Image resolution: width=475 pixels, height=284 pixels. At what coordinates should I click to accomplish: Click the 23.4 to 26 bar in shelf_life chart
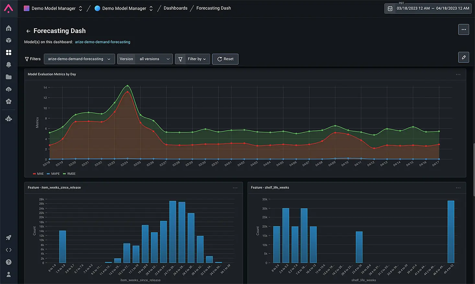(359, 247)
